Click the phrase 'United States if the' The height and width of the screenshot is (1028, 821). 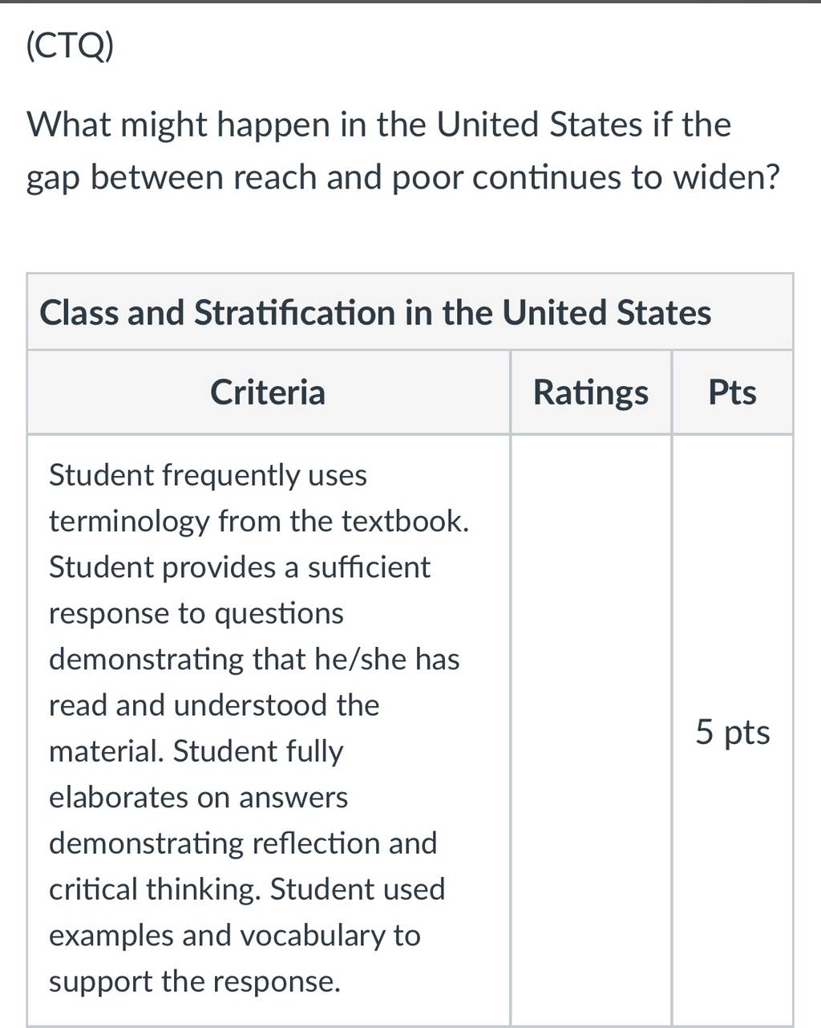(584, 125)
